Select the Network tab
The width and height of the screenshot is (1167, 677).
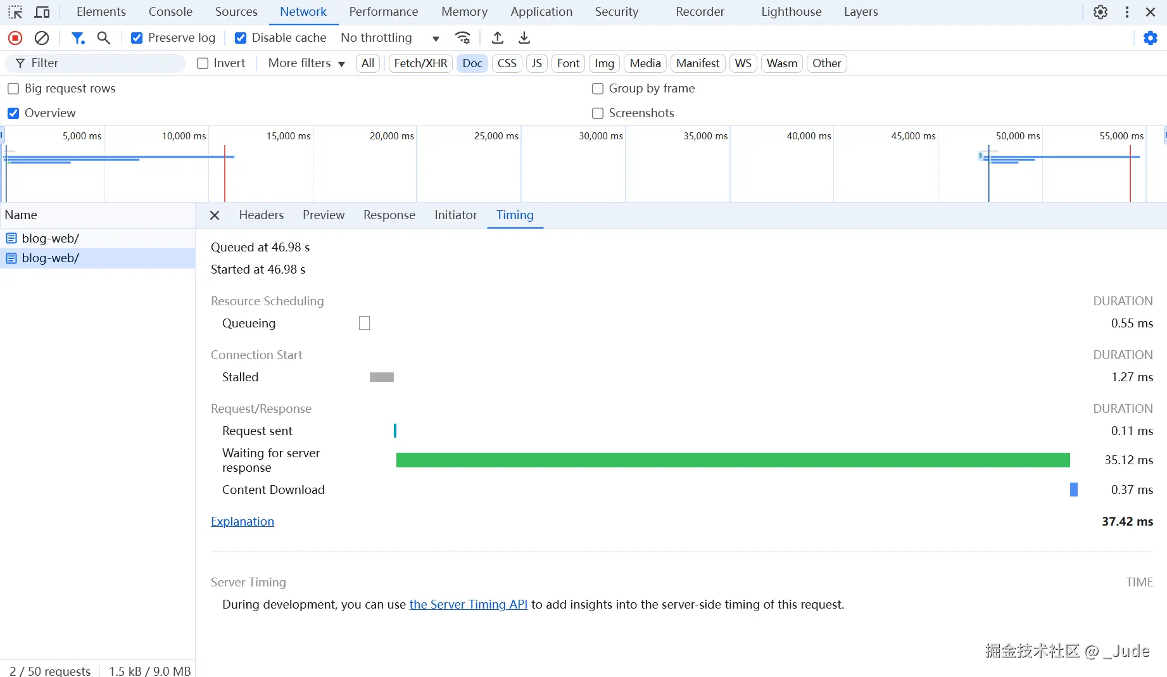coord(303,12)
